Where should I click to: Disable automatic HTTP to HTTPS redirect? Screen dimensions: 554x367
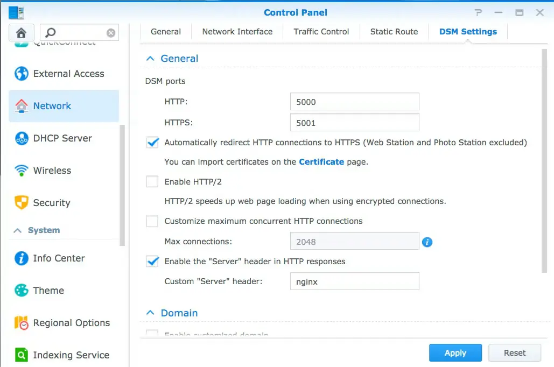click(x=152, y=143)
